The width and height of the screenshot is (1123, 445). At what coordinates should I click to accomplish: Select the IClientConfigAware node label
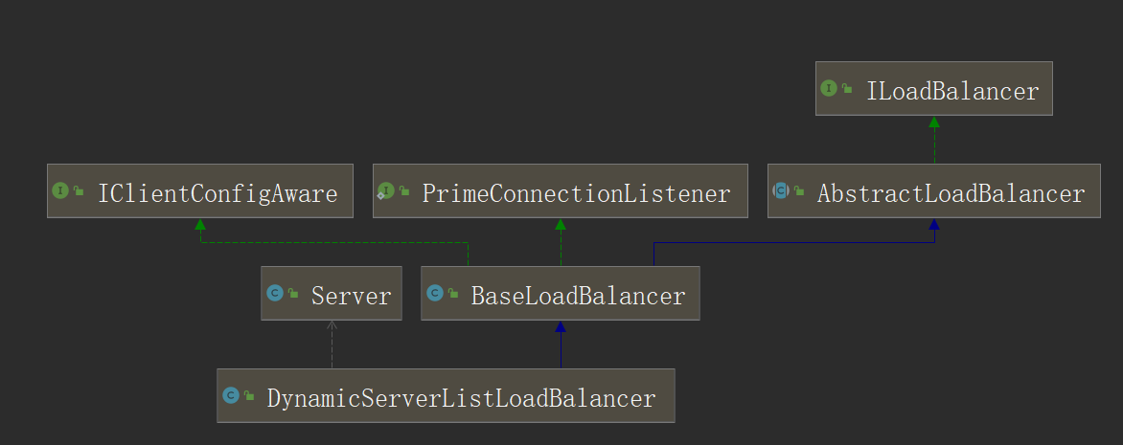click(x=218, y=194)
